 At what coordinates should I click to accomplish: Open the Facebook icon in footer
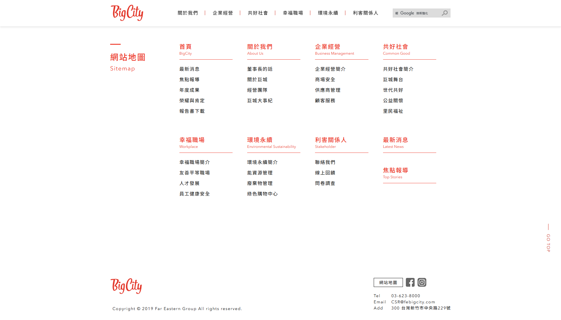pyautogui.click(x=410, y=282)
